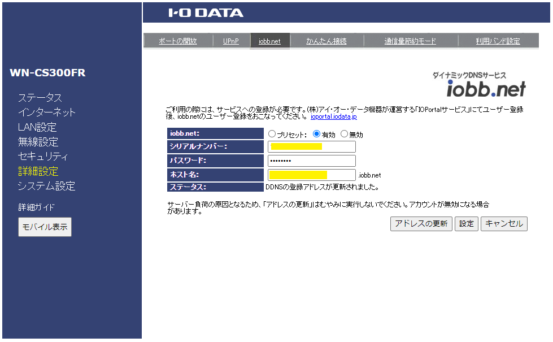Click the .iobb.net domain suffix text

pos(369,175)
